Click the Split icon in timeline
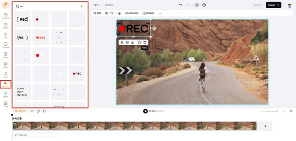This screenshot has height=141, width=296. coord(33,111)
